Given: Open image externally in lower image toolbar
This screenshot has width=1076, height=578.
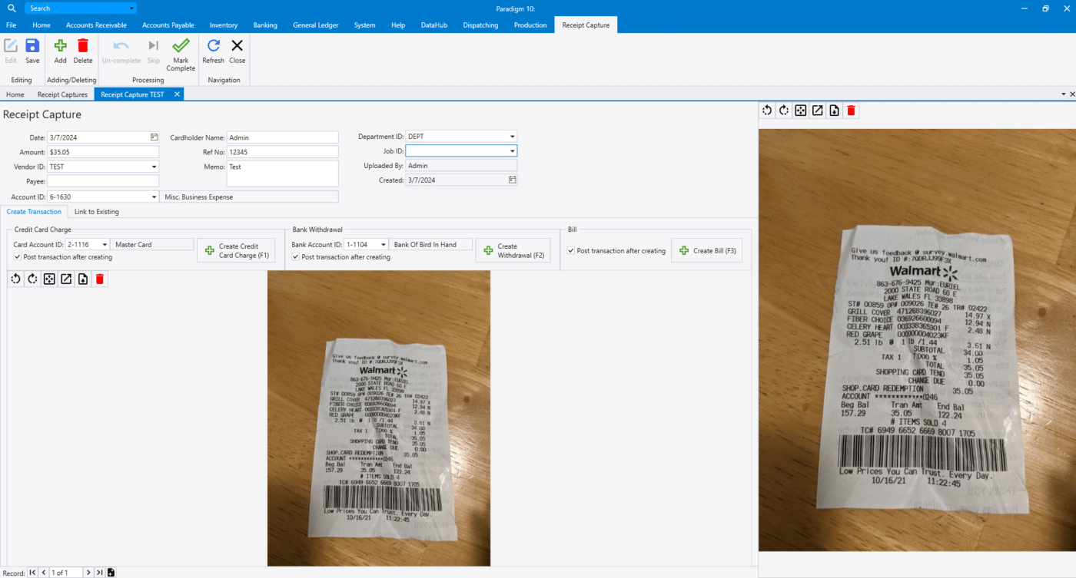Looking at the screenshot, I should click(66, 279).
